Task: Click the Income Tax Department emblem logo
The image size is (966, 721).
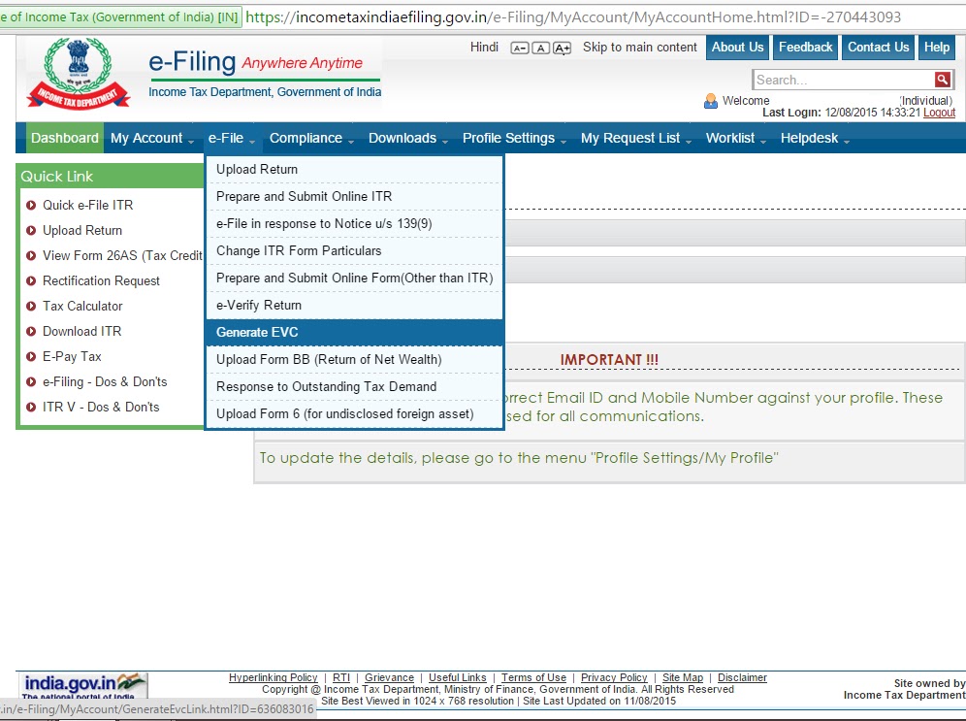Action: tap(78, 73)
